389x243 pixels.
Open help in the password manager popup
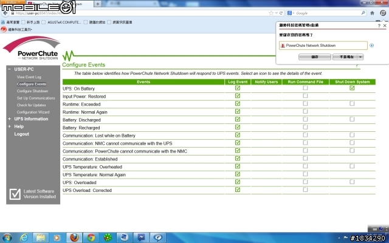click(x=379, y=26)
